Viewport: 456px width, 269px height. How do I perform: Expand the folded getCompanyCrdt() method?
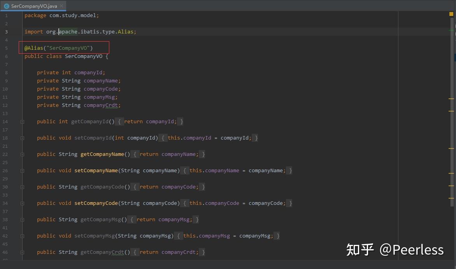(23, 252)
